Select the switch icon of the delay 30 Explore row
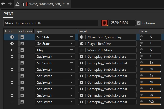Viewport: 164px width, 109px height. pyautogui.click(x=12, y=69)
